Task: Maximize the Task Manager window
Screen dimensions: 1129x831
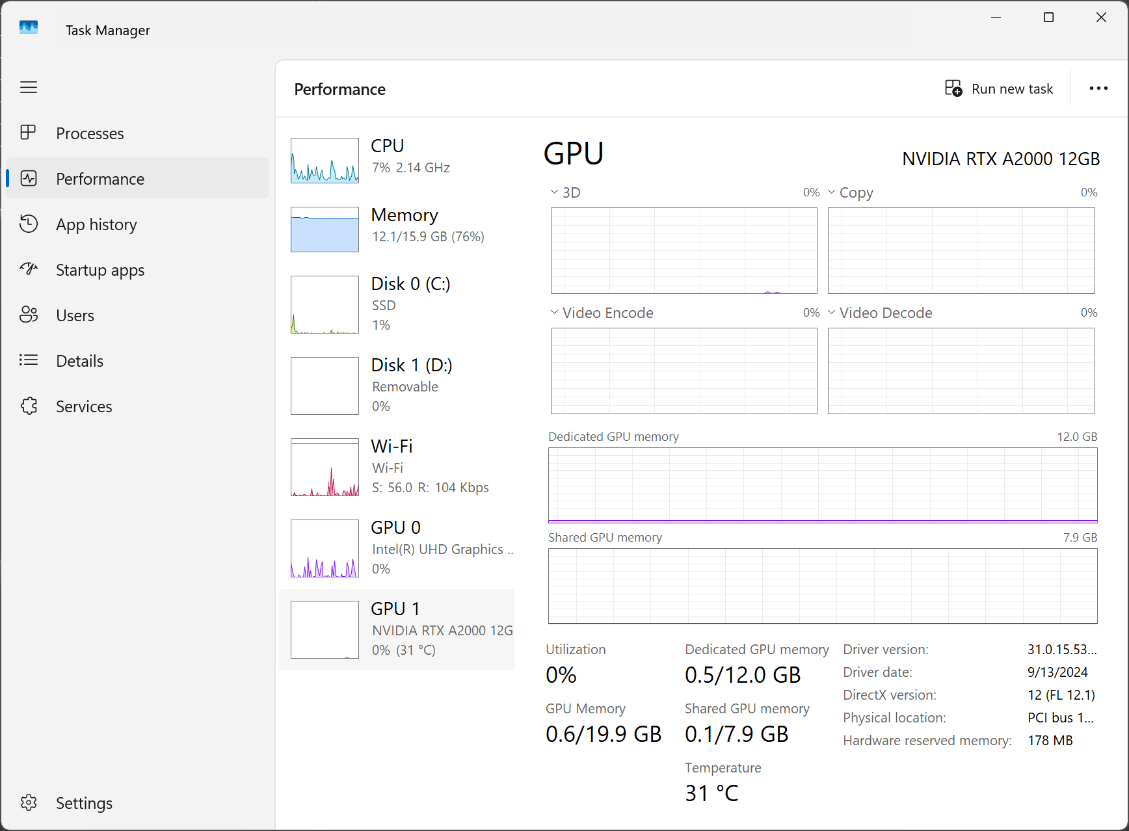Action: 1048,18
